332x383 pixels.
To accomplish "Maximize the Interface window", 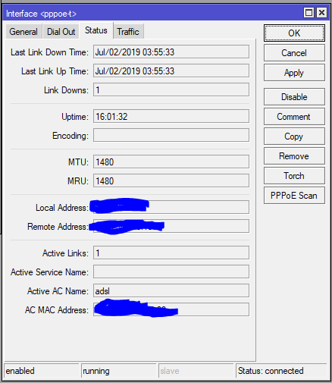I will [x=309, y=13].
